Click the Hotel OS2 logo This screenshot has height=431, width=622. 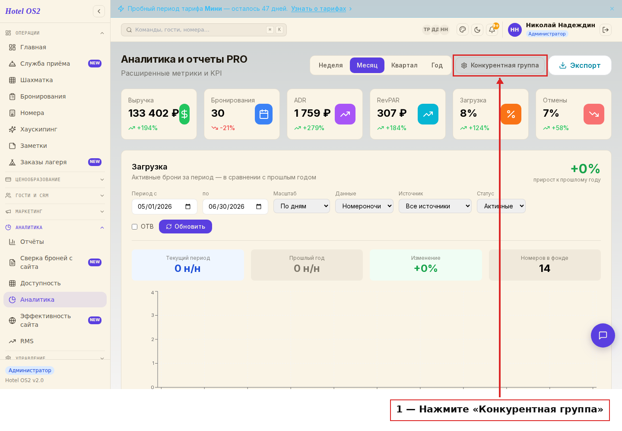(x=23, y=11)
